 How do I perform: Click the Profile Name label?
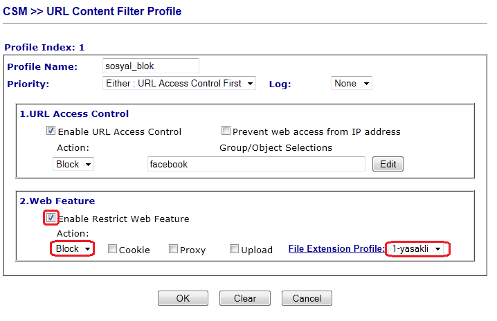[42, 66]
